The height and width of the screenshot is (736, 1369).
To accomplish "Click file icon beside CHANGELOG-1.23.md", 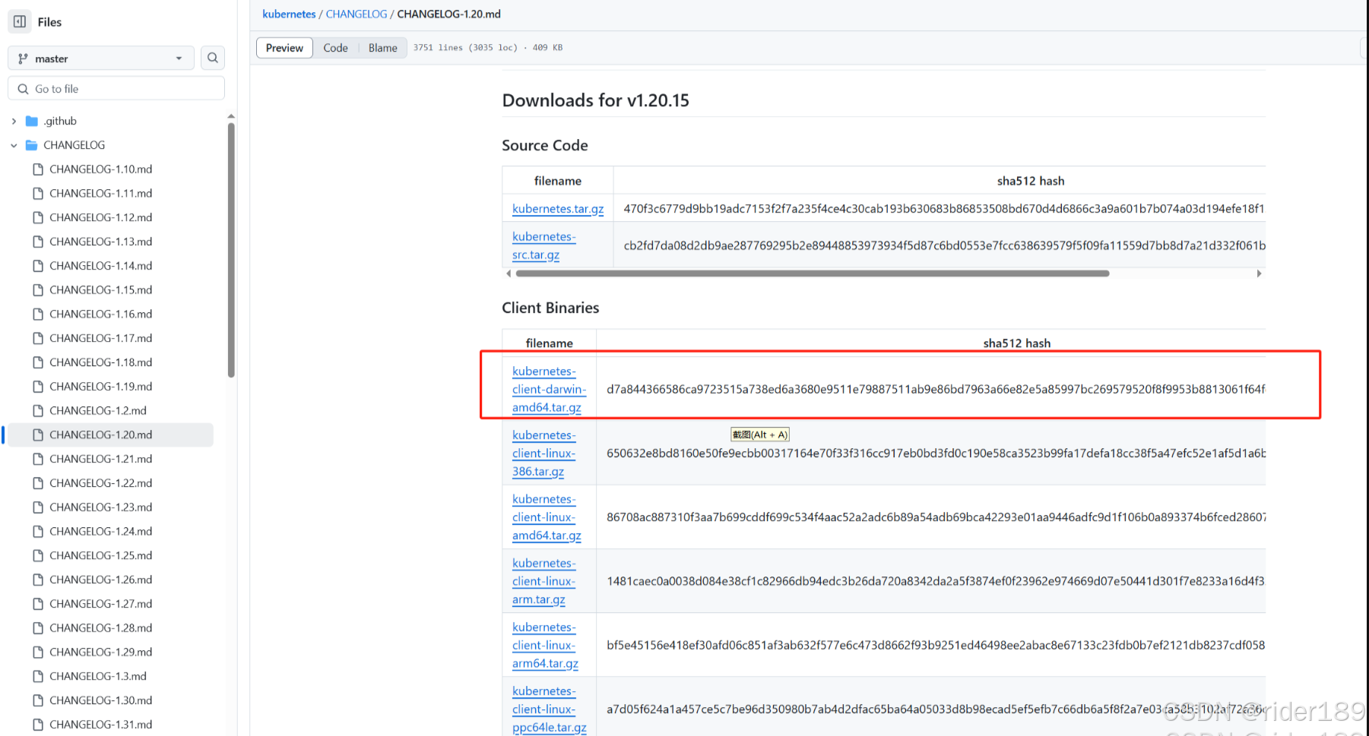I will click(x=38, y=507).
